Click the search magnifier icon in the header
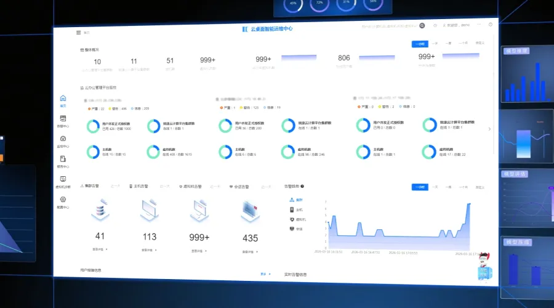The width and height of the screenshot is (554, 308). coord(422,26)
